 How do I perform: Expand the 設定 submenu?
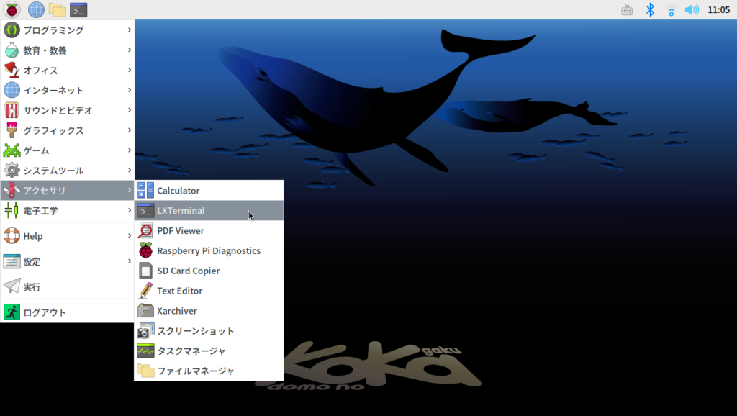[32, 261]
